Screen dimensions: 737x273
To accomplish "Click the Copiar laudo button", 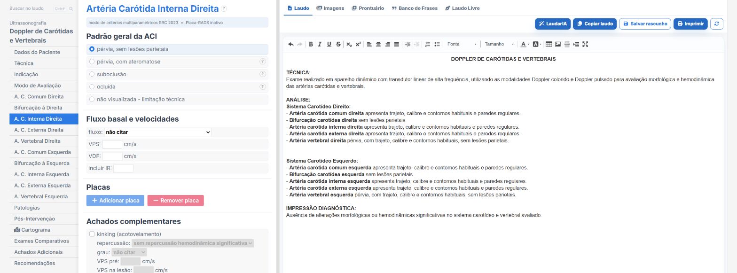I will tap(595, 24).
